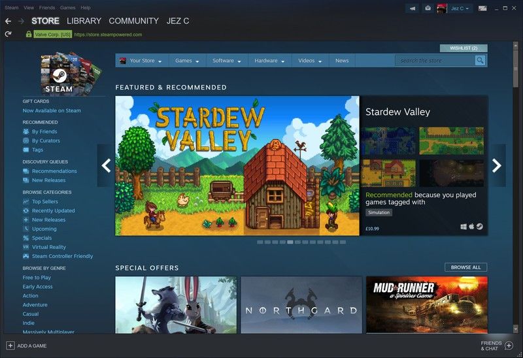Open the Adventure genre link

pyautogui.click(x=35, y=304)
